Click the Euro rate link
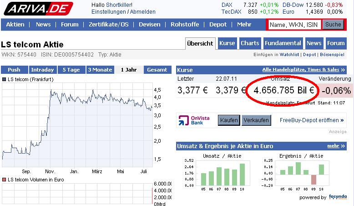 click(288, 12)
